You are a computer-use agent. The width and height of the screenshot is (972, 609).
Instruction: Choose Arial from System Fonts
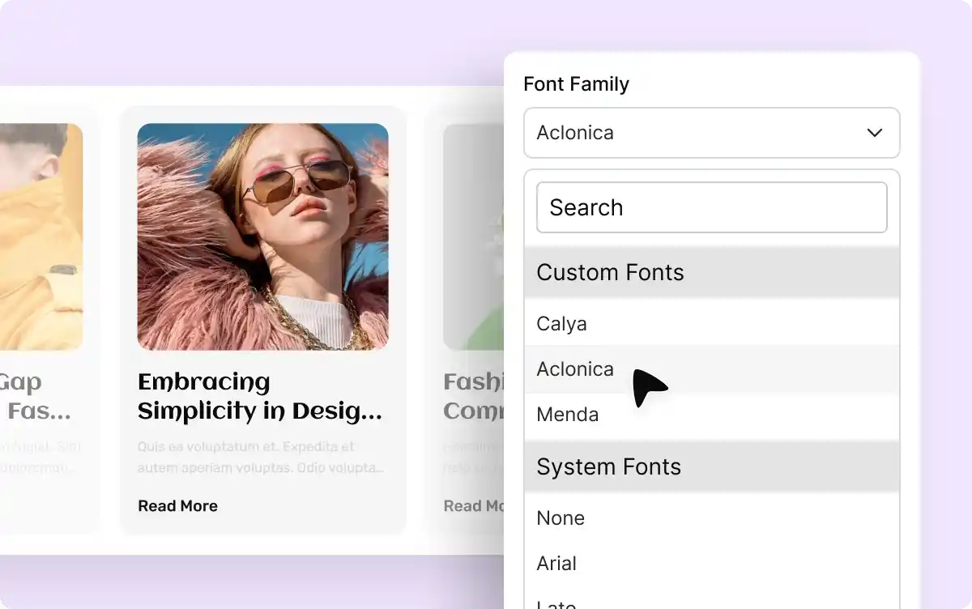pos(556,564)
